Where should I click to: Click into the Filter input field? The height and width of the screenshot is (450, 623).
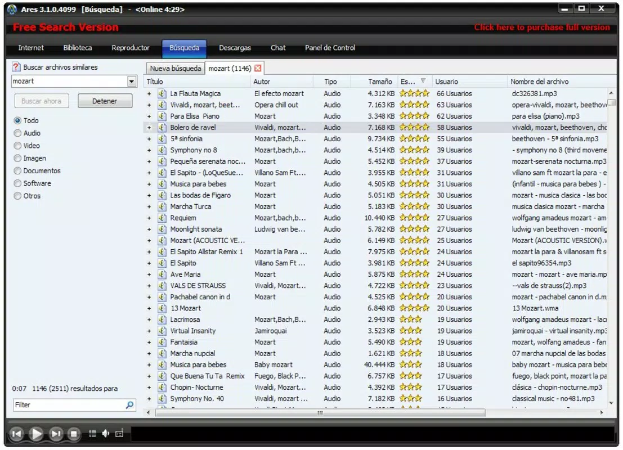tap(68, 405)
